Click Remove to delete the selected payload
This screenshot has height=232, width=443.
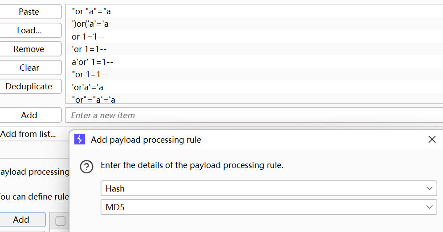click(x=29, y=49)
